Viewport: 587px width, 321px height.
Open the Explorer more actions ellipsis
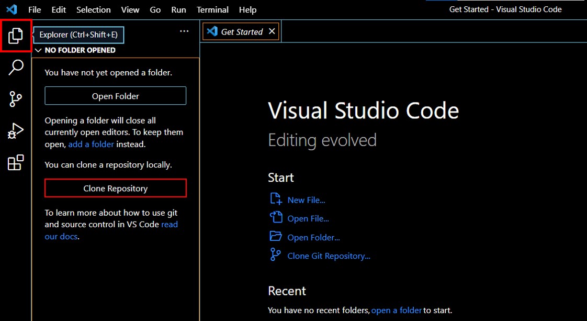(x=184, y=31)
